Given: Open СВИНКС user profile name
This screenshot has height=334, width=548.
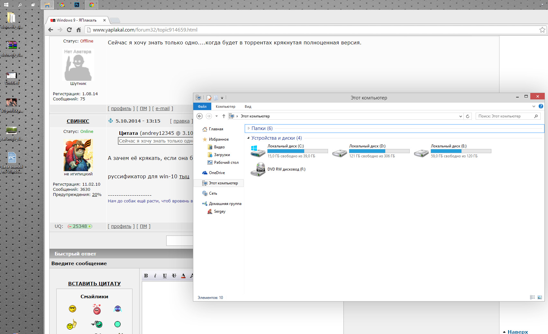Looking at the screenshot, I should pos(78,121).
